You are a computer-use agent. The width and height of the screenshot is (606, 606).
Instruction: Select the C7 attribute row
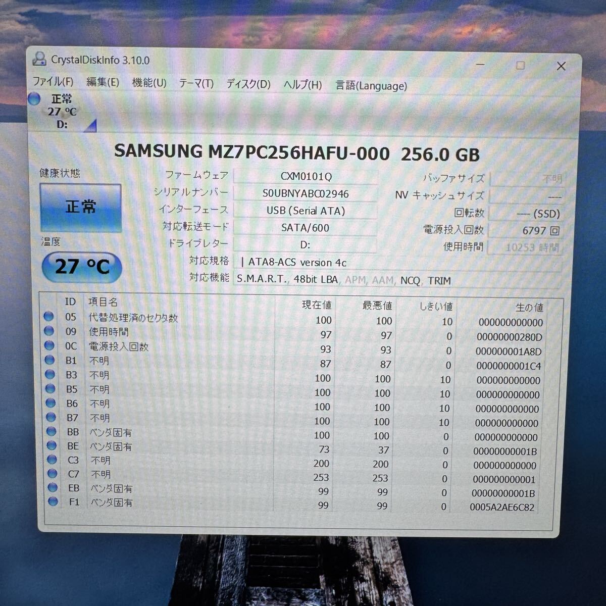[x=202, y=475]
